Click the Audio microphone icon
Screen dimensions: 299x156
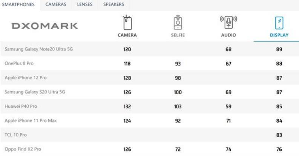(x=228, y=22)
